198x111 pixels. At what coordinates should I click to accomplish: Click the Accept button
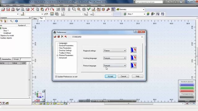click(110, 76)
